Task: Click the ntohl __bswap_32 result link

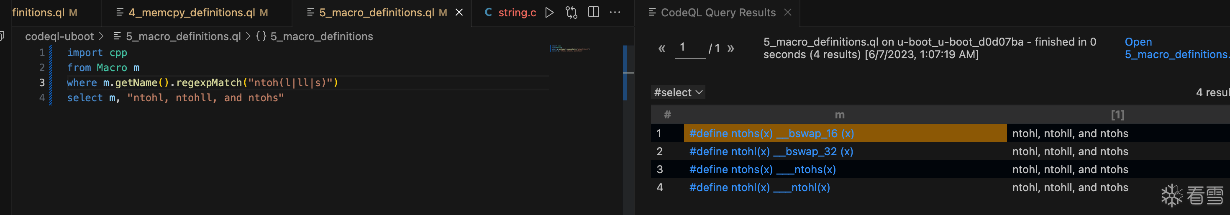Action: pos(771,151)
